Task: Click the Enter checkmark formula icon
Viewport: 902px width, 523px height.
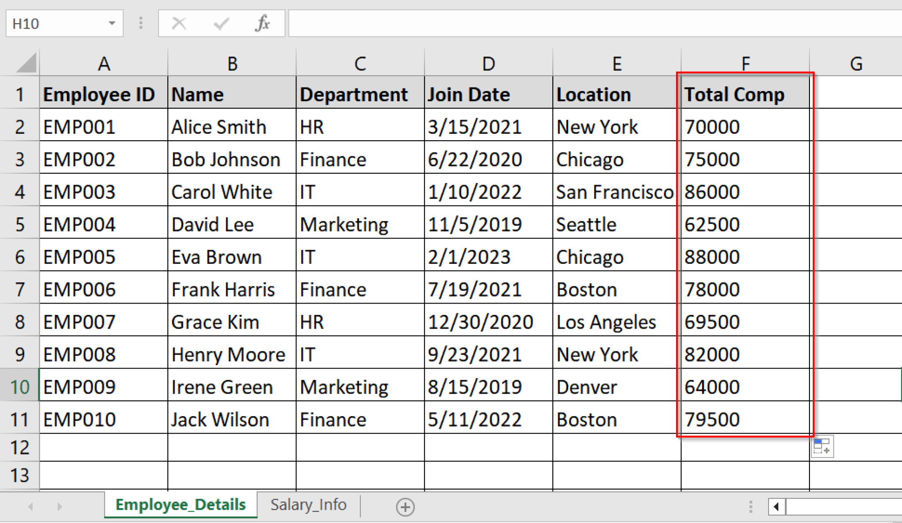Action: [221, 23]
